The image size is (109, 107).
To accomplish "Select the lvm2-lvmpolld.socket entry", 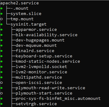I will tap(41, 67).
